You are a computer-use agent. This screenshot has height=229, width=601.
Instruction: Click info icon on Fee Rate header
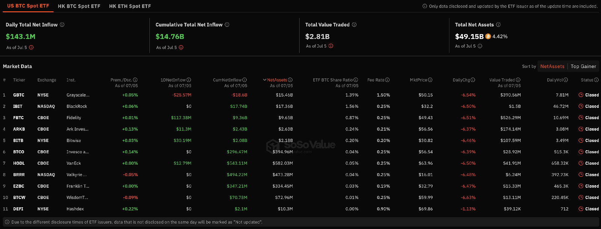pos(387,80)
